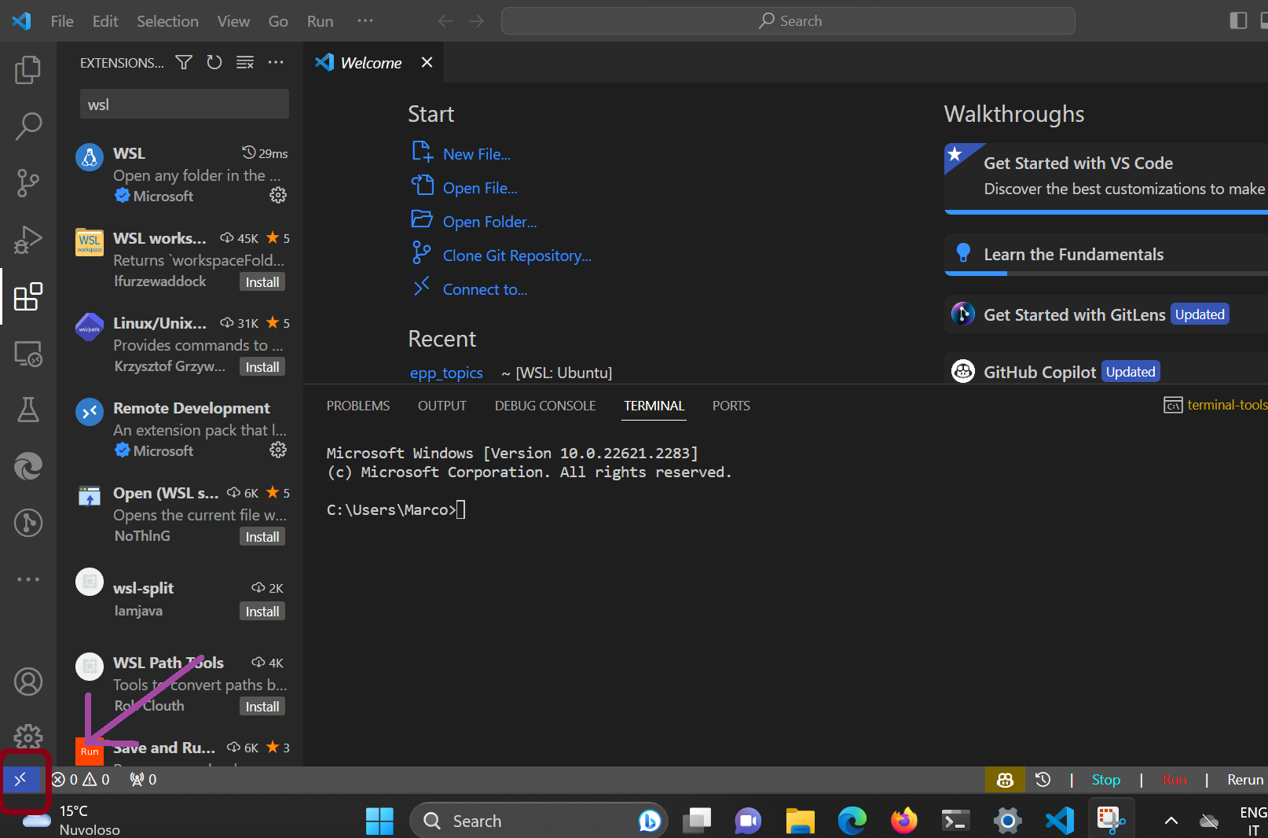Screen dimensions: 1268x838
Task: Click the remote window indicator in status bar
Action: tap(20, 779)
